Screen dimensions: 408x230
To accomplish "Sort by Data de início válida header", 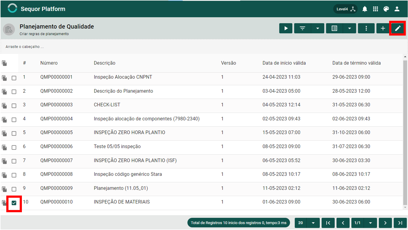I will tap(284, 63).
